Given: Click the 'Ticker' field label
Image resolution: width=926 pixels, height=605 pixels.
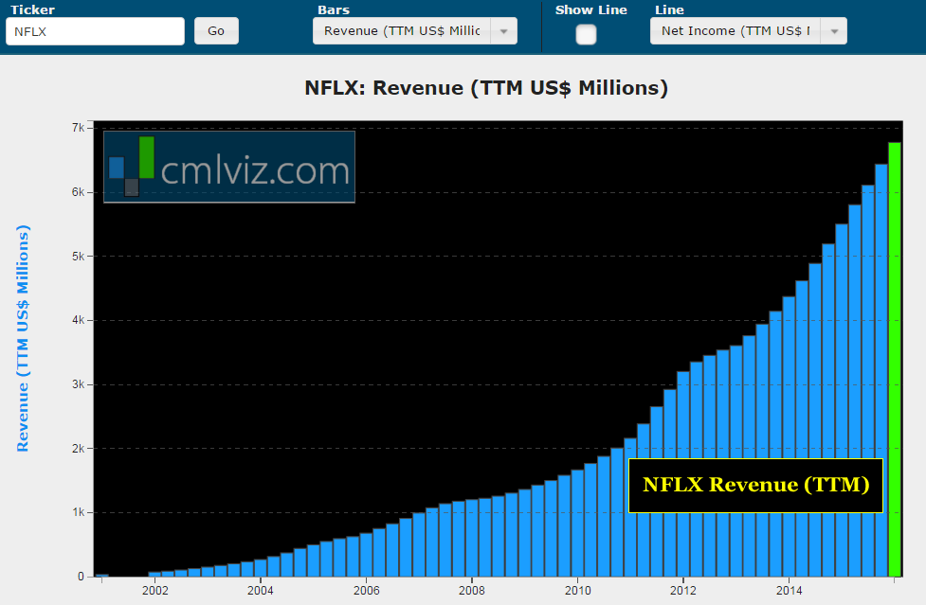Looking at the screenshot, I should (32, 9).
